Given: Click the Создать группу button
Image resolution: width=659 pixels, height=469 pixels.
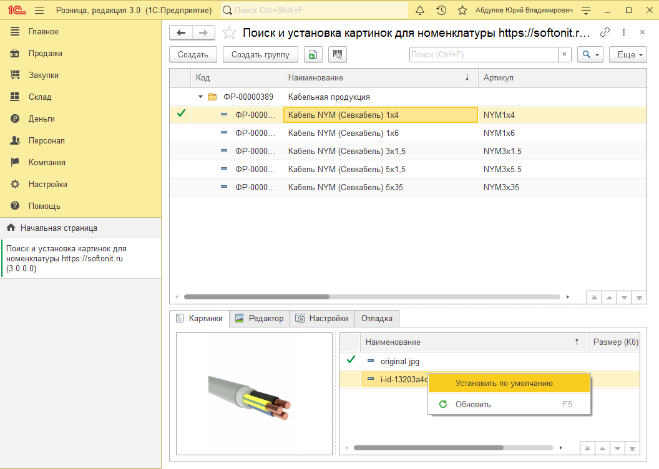Looking at the screenshot, I should [260, 55].
